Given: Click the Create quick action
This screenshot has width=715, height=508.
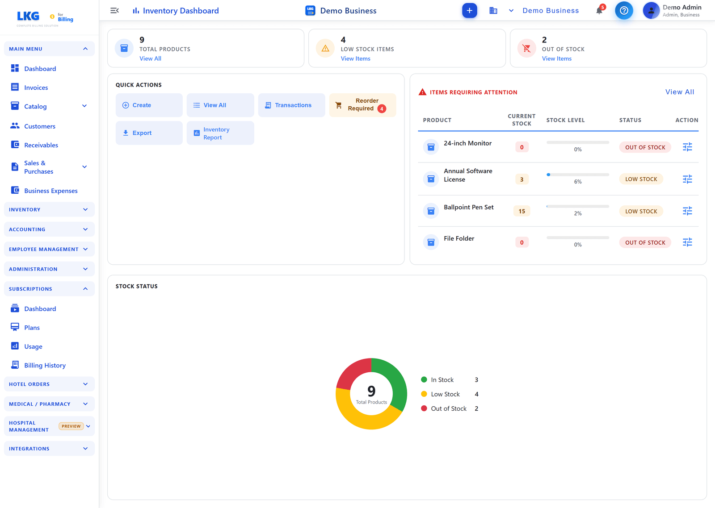Looking at the screenshot, I should coord(149,105).
